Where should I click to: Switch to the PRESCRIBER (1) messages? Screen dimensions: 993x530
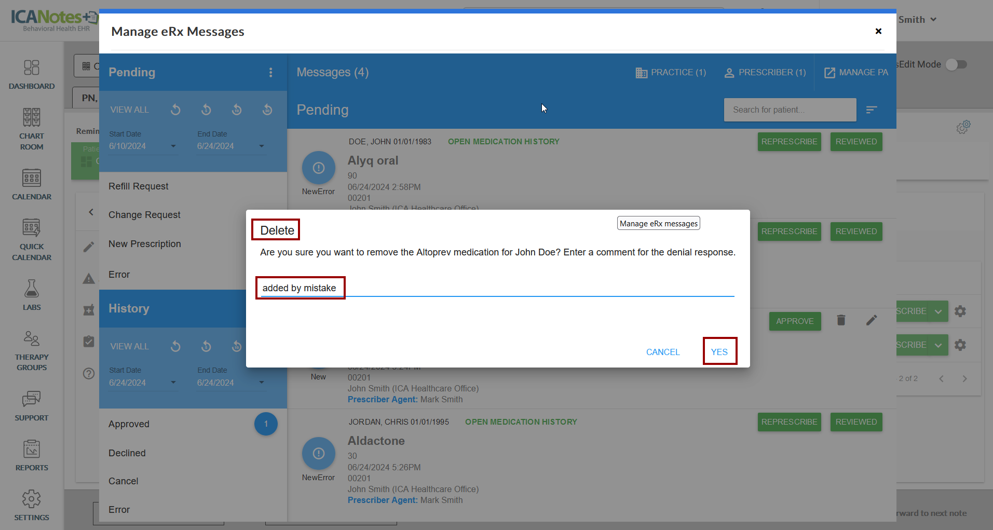[x=765, y=73]
